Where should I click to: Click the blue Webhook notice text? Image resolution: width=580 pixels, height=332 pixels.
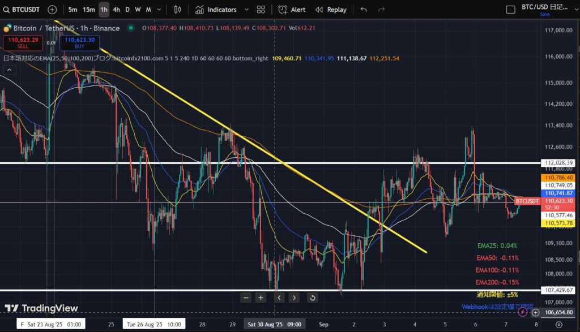[x=497, y=307]
